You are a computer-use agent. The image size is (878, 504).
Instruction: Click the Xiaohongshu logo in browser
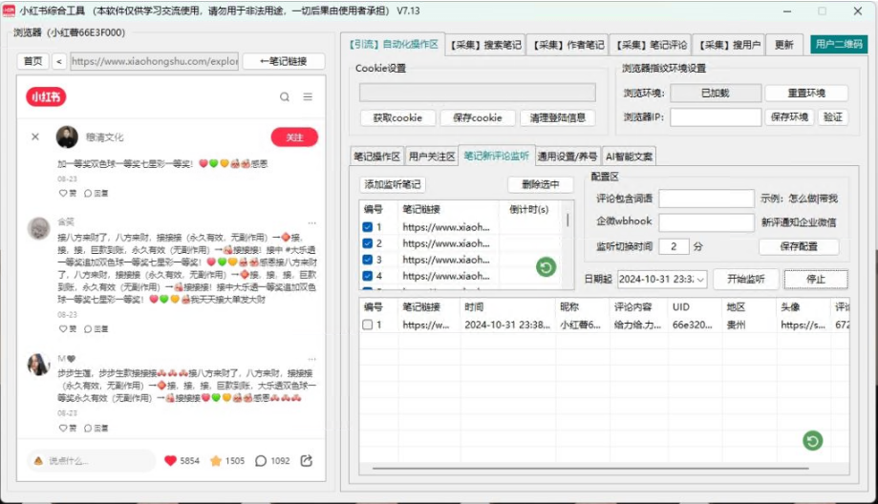click(46, 96)
